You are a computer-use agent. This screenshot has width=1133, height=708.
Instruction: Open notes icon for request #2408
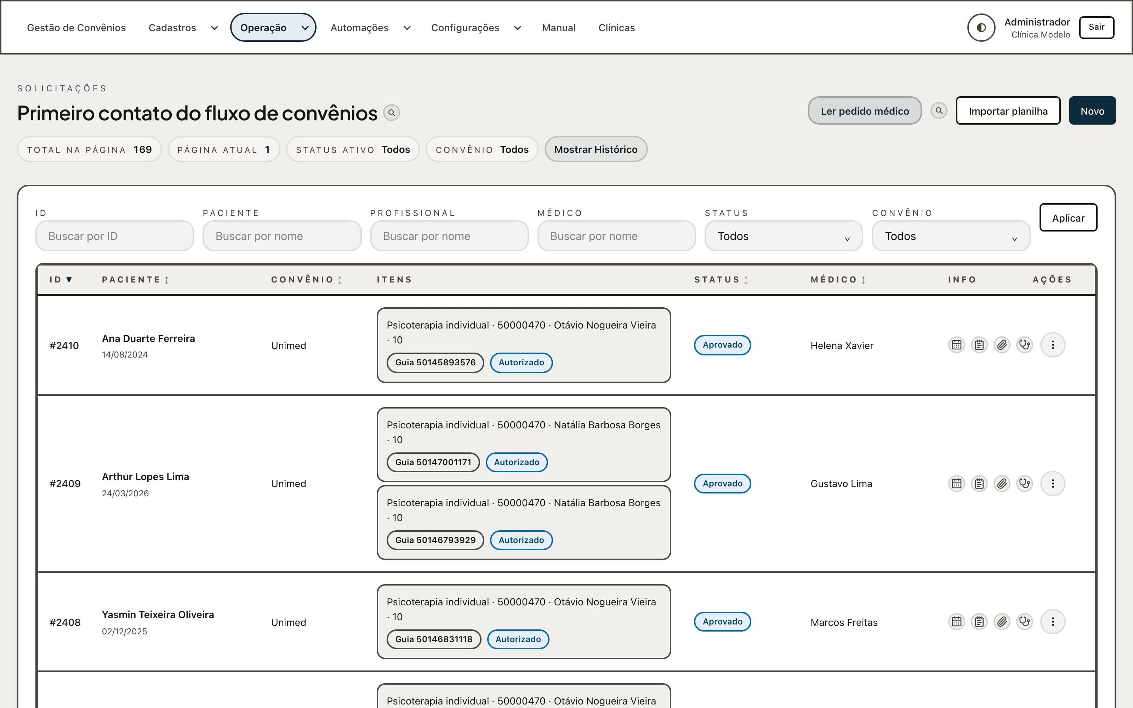(979, 621)
